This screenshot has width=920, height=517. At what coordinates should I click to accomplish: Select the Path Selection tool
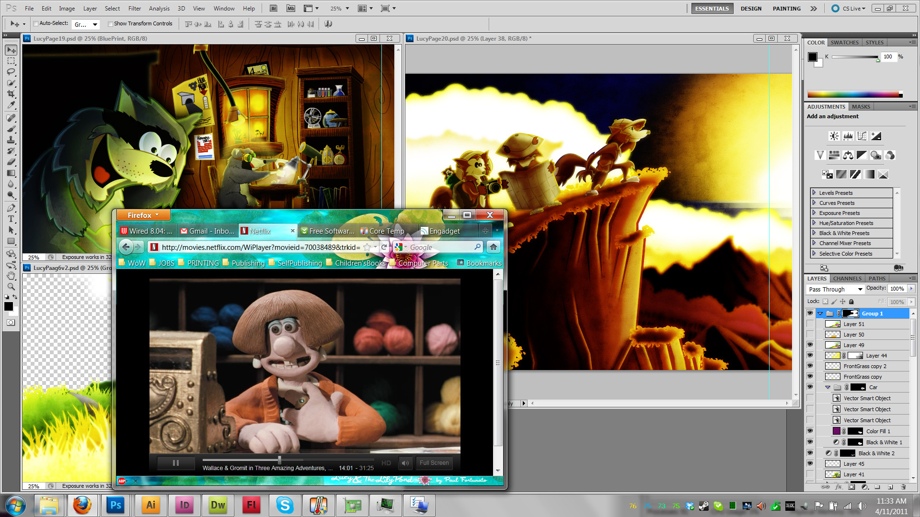(11, 230)
